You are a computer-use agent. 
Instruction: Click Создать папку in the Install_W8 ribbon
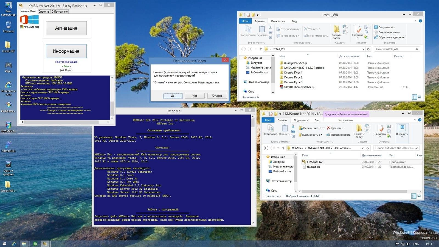336,32
